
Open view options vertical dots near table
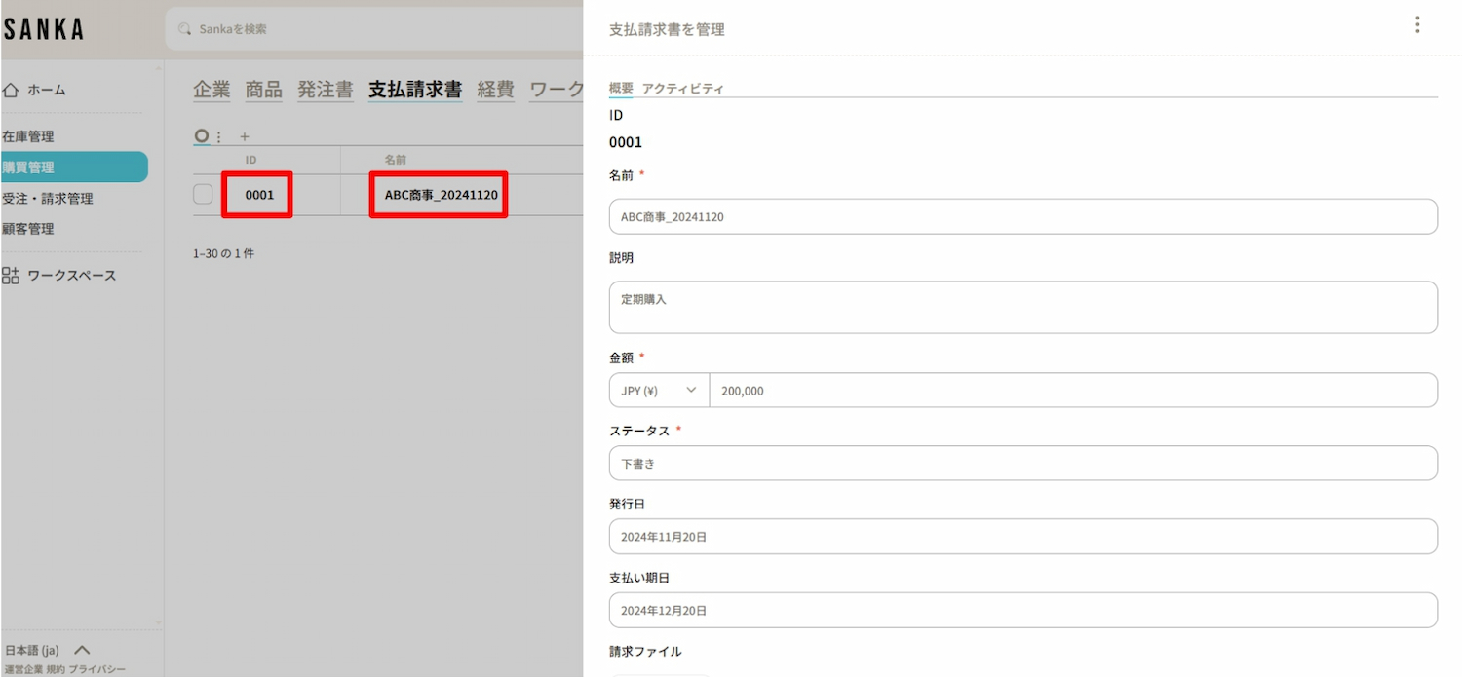[219, 137]
